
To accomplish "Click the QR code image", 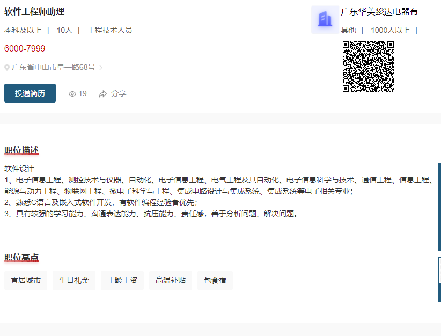I will 368,67.
